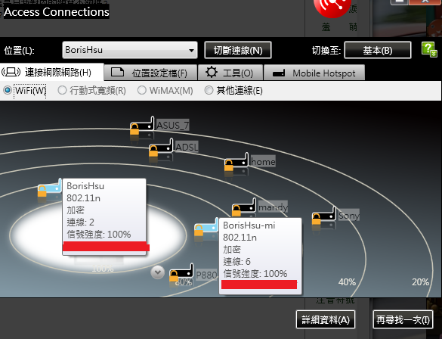This screenshot has height=339, width=442.
Task: Open the green help icon
Action: (x=429, y=50)
